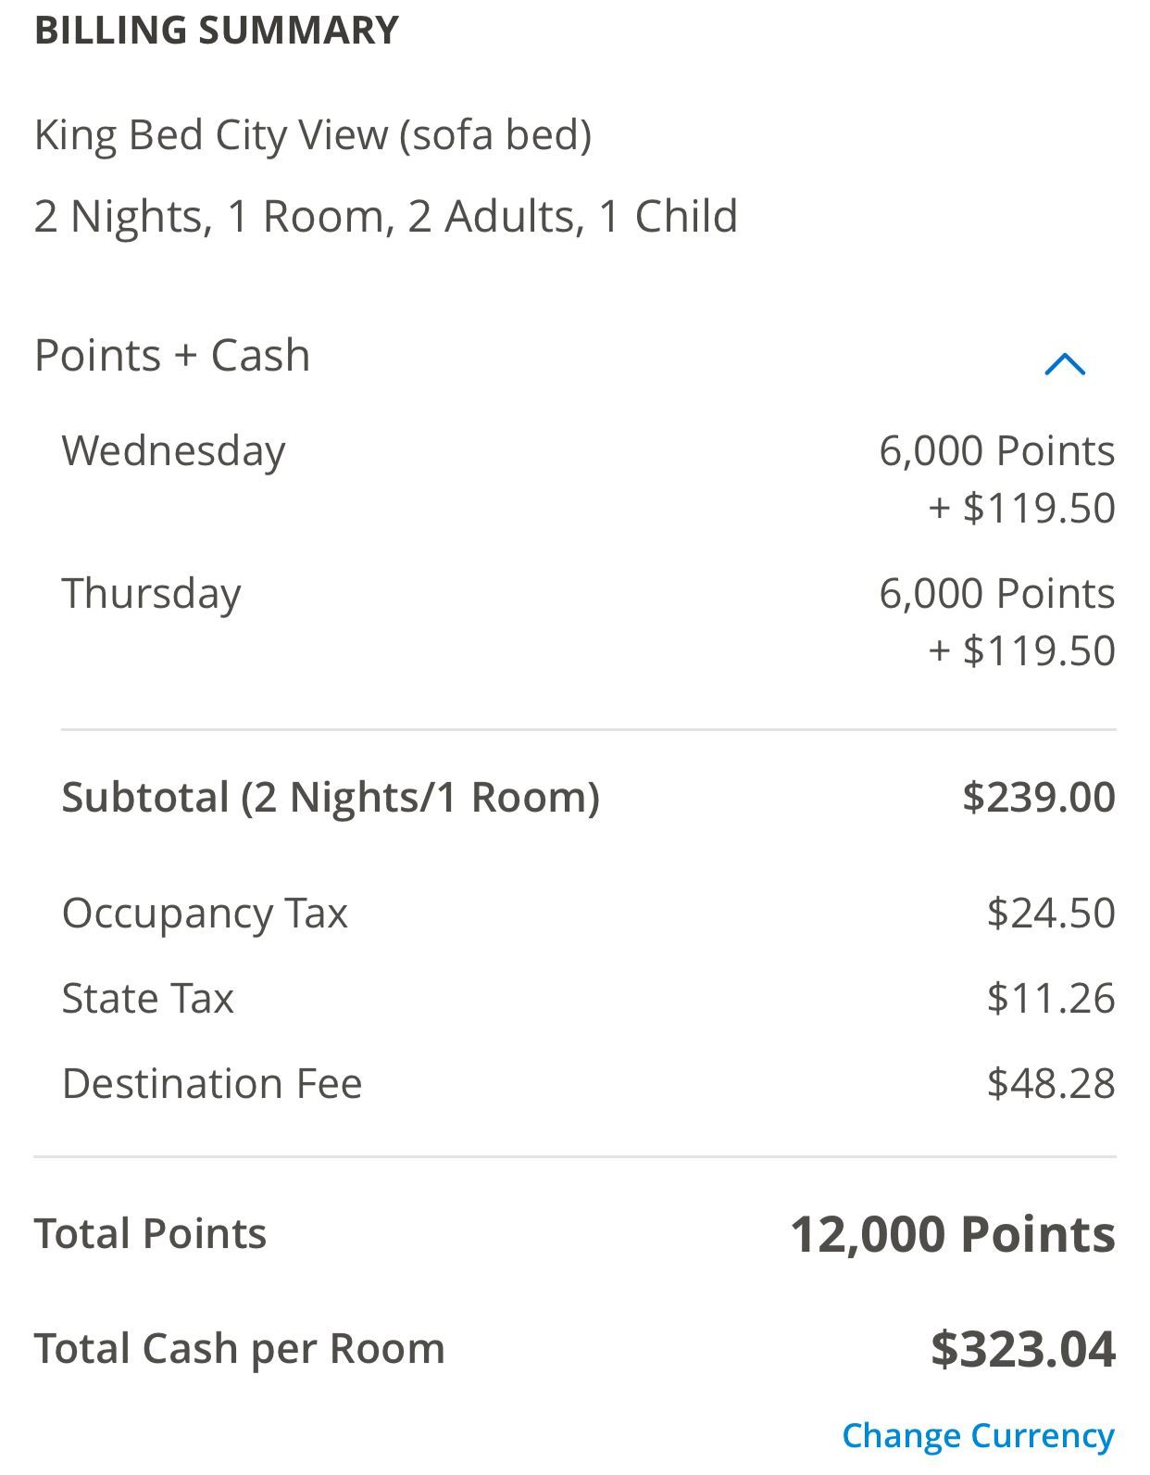Click the Billing Summary heading
Viewport: 1150px width, 1475px height.
click(217, 31)
